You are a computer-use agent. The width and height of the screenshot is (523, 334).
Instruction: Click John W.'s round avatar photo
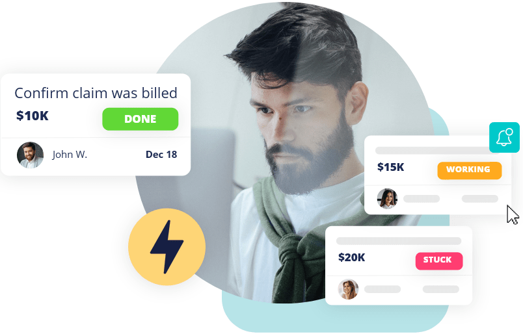[x=30, y=155]
